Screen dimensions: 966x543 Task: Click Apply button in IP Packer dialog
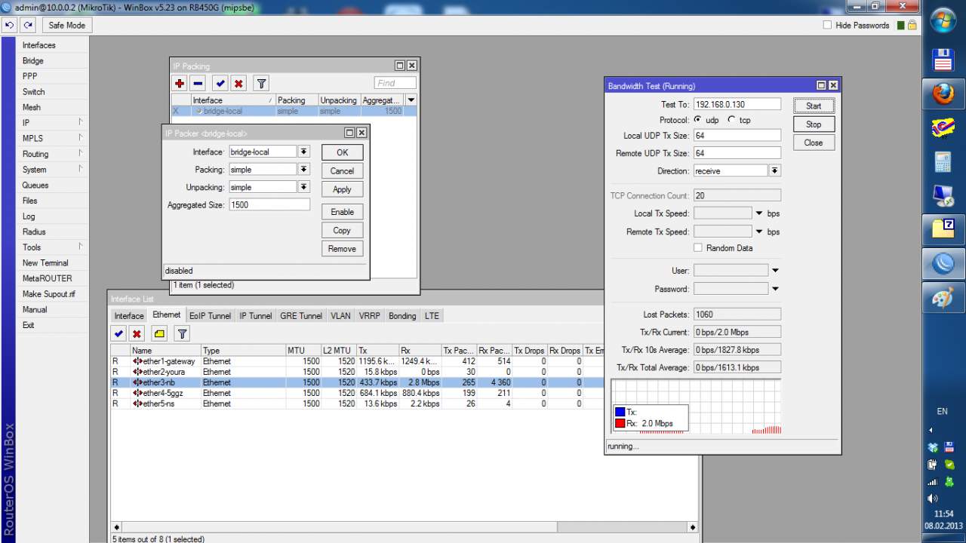click(342, 189)
